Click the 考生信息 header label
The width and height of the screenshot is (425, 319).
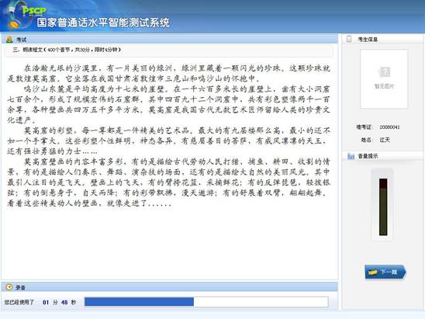pyautogui.click(x=368, y=40)
